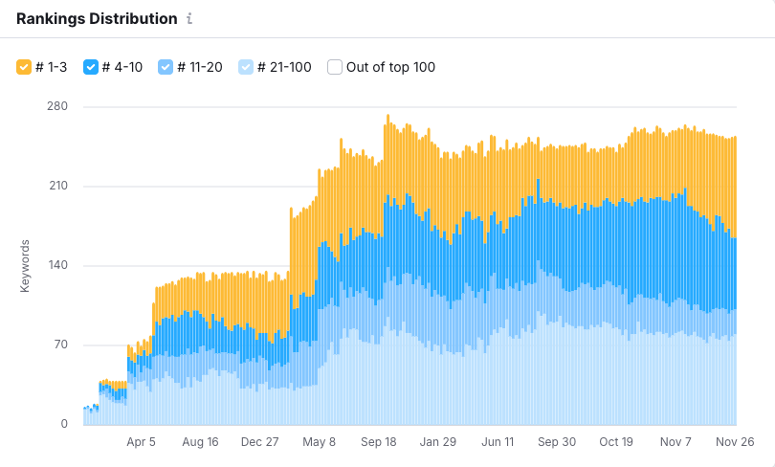Click the Dec 27 date label

(x=259, y=442)
